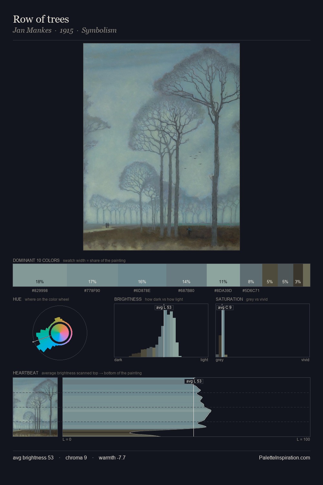Viewport: 323px width, 485px height.
Task: Click the artist name 'Jan Mankes'
Action: click(x=32, y=30)
